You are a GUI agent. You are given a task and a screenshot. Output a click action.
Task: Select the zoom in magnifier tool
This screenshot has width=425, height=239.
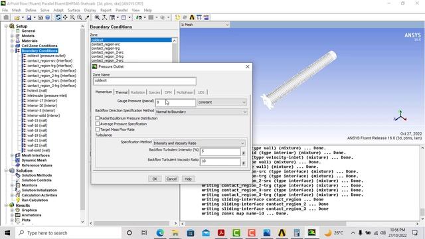tap(72, 17)
